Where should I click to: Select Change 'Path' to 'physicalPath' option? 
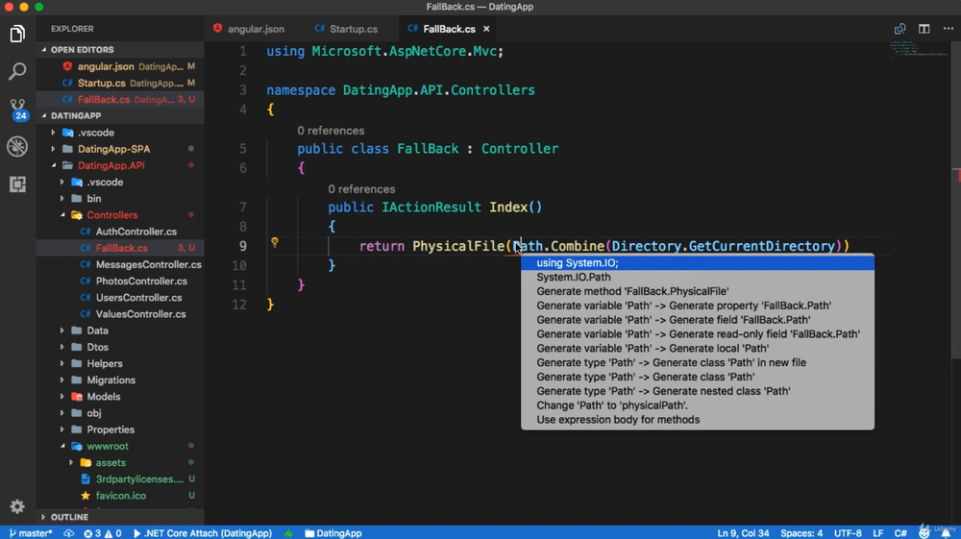(x=698, y=404)
